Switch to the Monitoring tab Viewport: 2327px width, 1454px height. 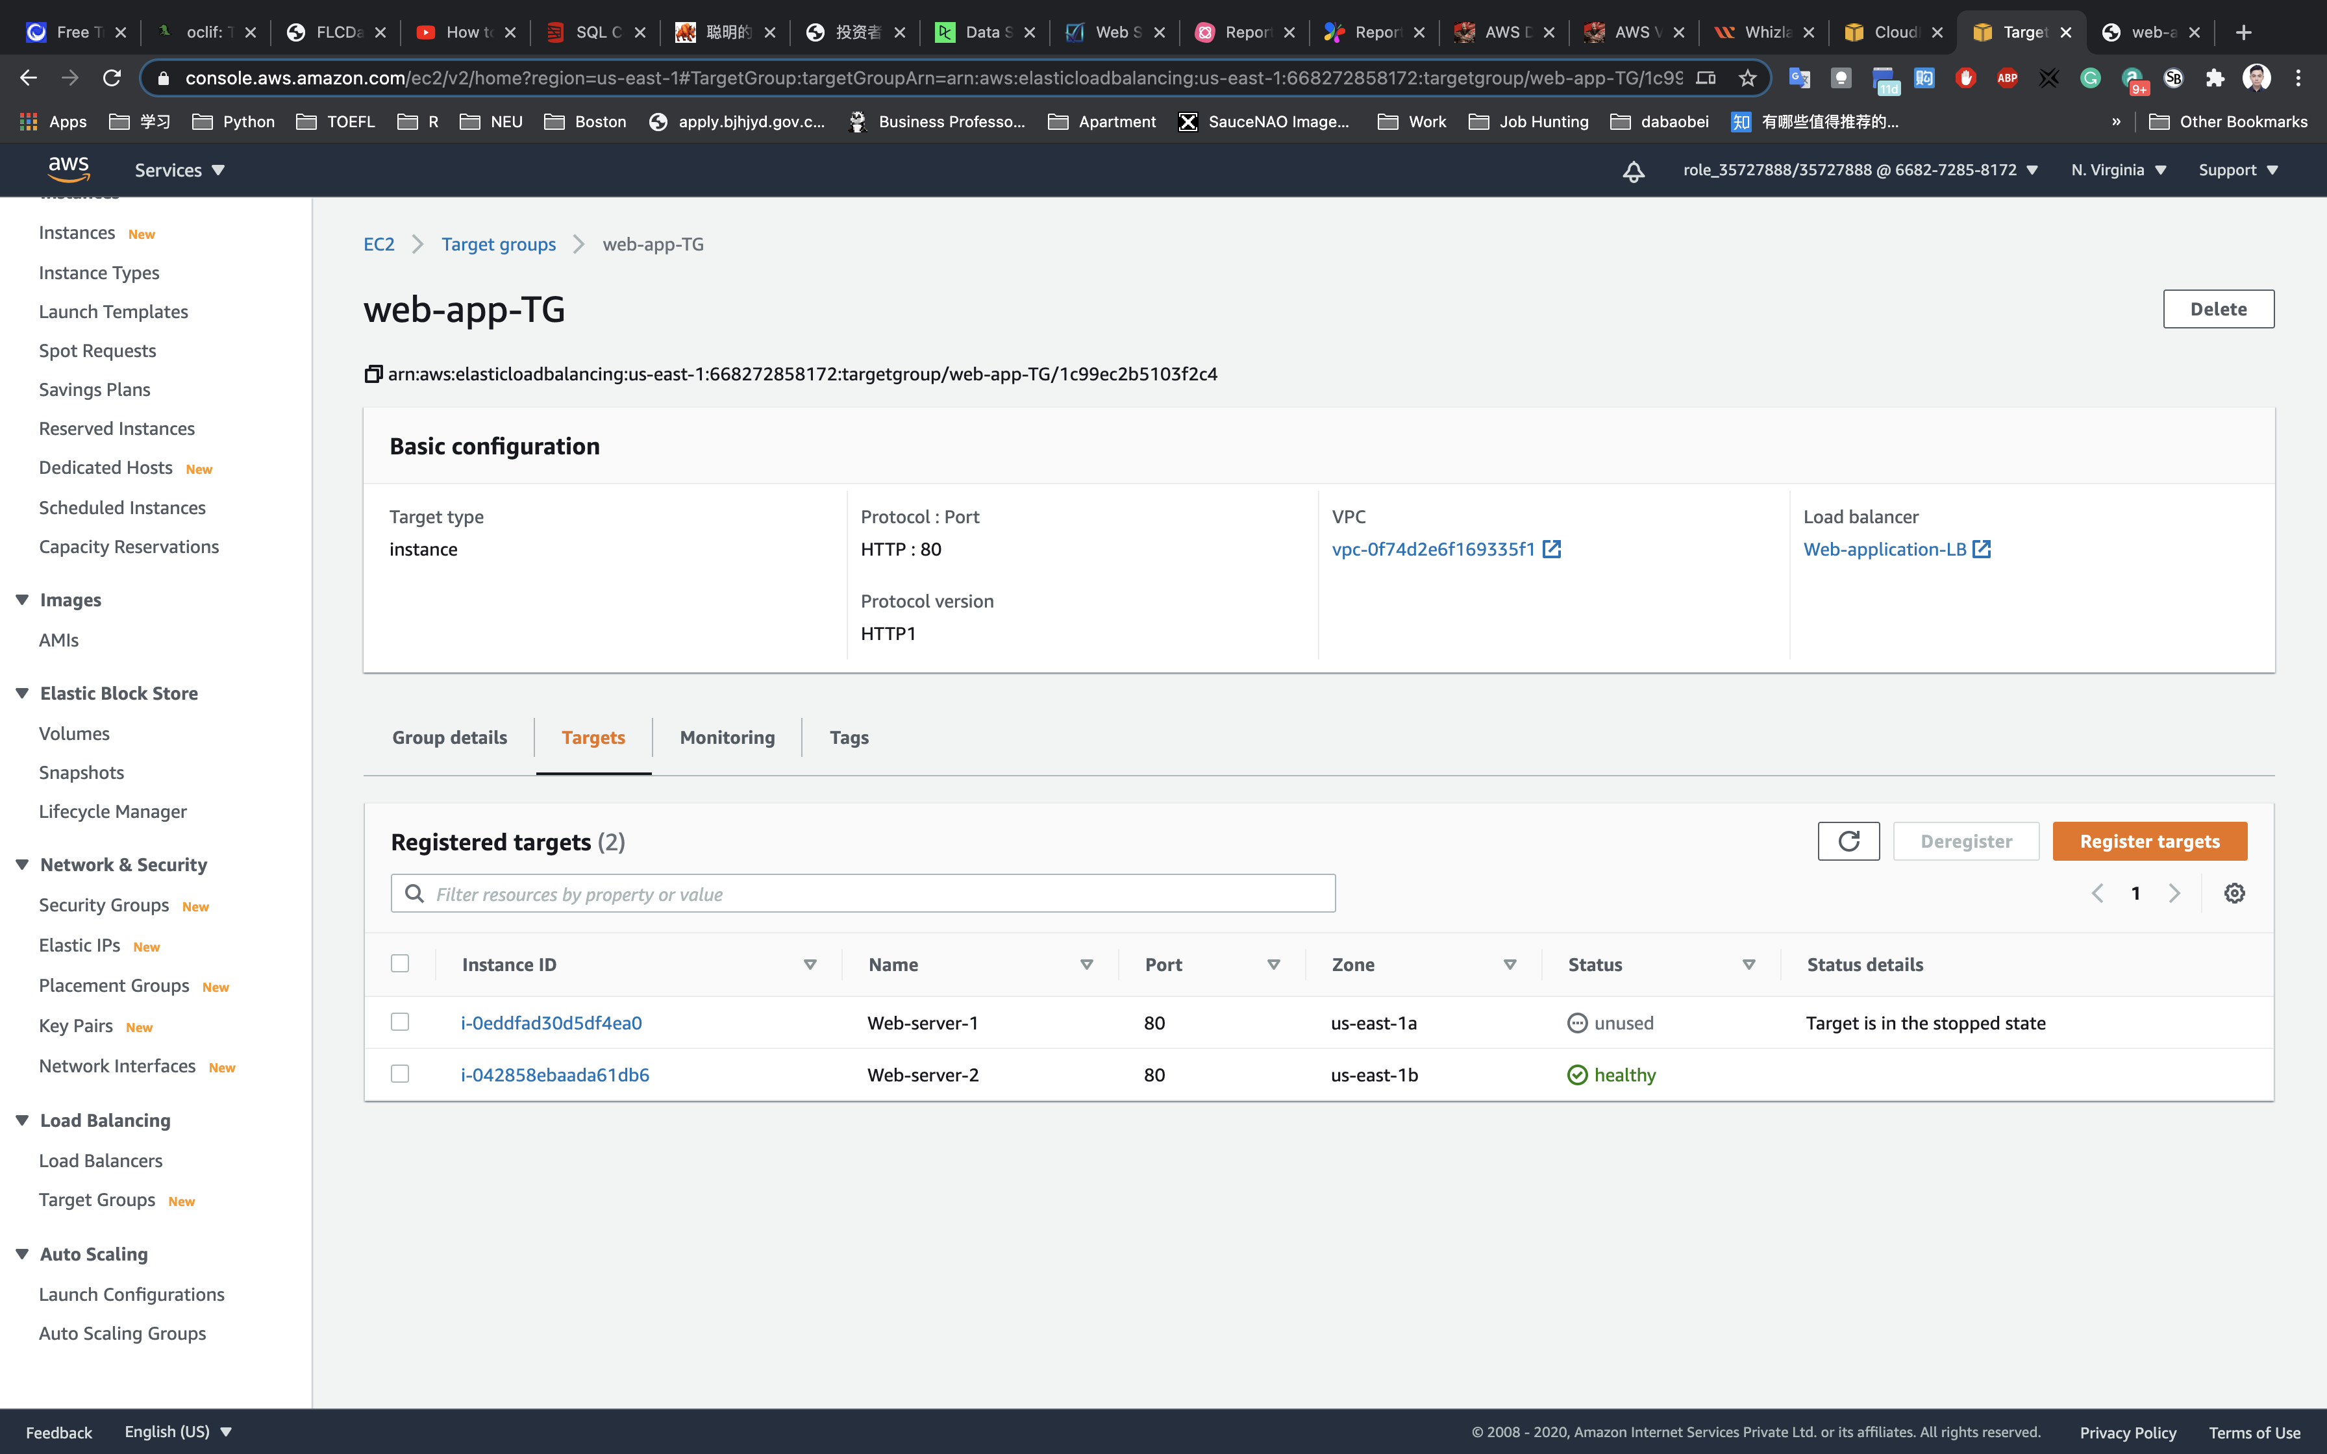click(727, 737)
